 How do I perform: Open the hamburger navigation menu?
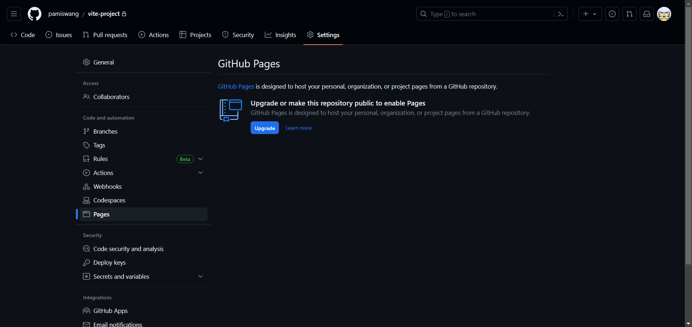(14, 14)
